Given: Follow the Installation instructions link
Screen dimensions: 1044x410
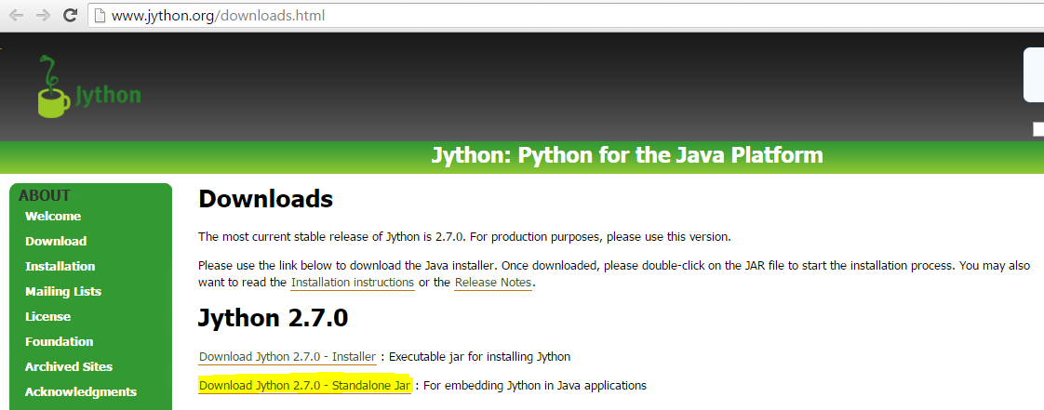Looking at the screenshot, I should (353, 283).
